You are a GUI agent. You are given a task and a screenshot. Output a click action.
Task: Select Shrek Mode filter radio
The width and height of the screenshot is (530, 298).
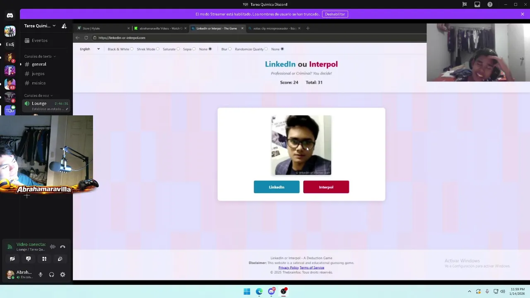(x=158, y=49)
